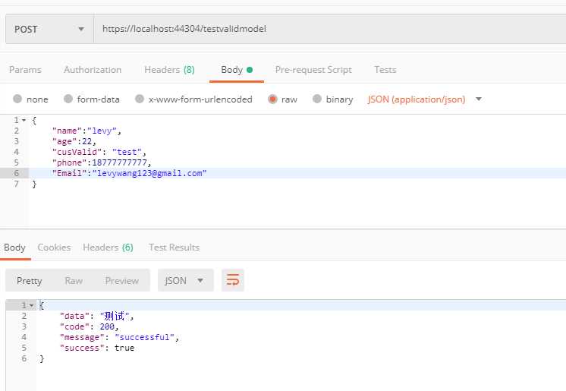The width and height of the screenshot is (566, 391).
Task: Open the response Cookies tab
Action: coord(54,248)
